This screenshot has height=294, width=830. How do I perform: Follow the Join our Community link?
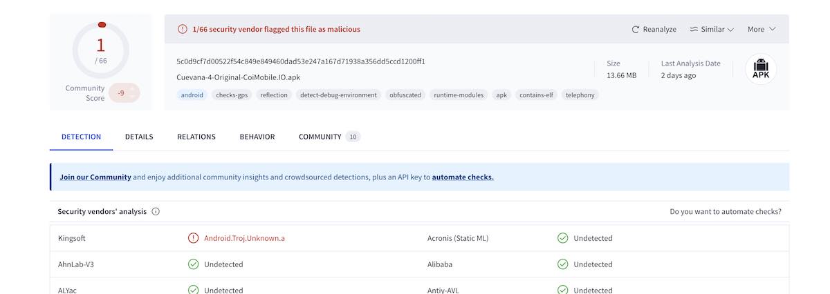[x=95, y=177]
